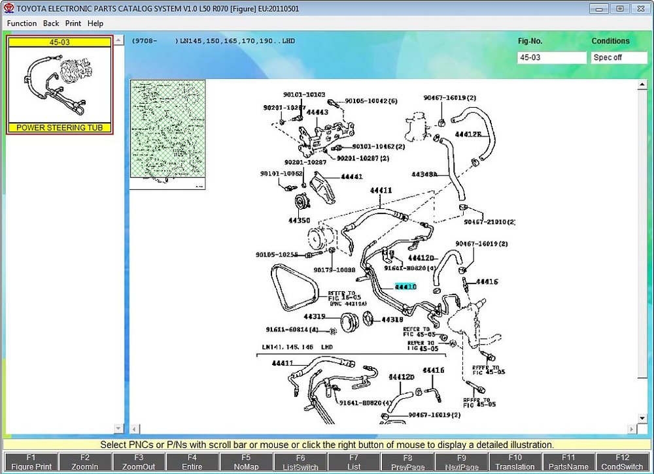
Task: Open the Function menu
Action: [22, 24]
